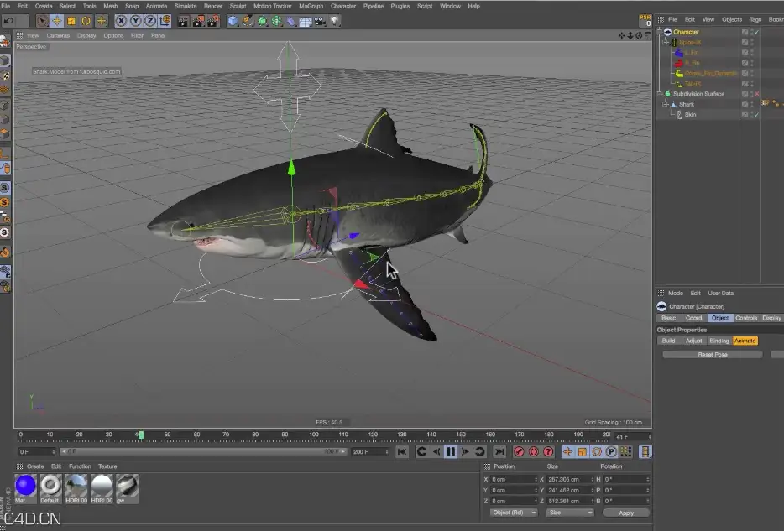Open Edit Render Settings icon
The image size is (784, 531).
213,21
